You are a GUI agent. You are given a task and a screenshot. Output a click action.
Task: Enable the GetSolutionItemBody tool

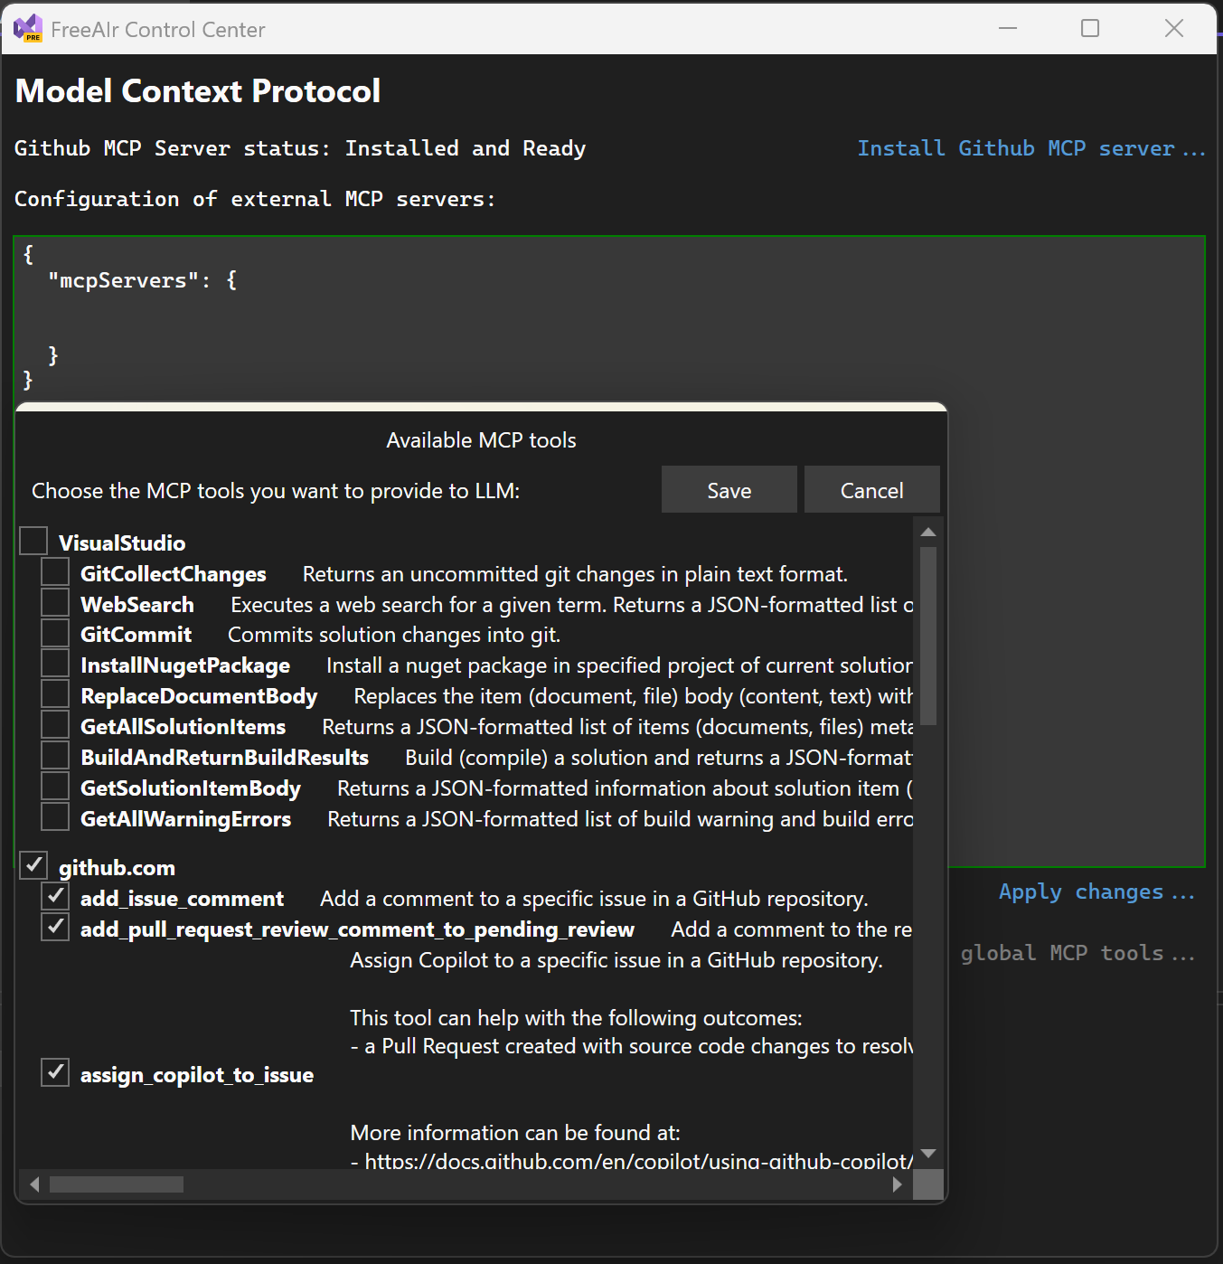(x=54, y=786)
